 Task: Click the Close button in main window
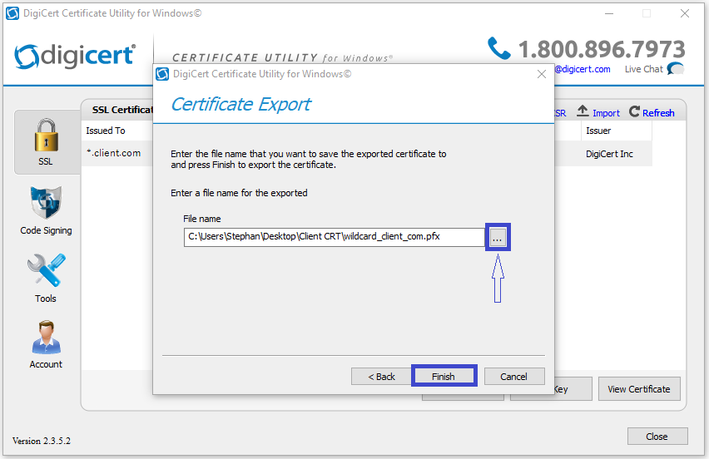pos(657,437)
